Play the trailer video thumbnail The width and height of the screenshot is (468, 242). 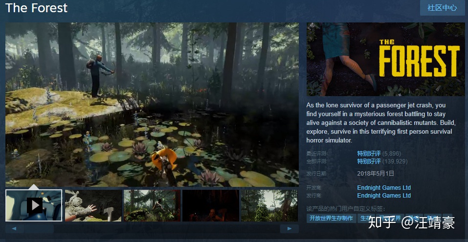tap(34, 205)
